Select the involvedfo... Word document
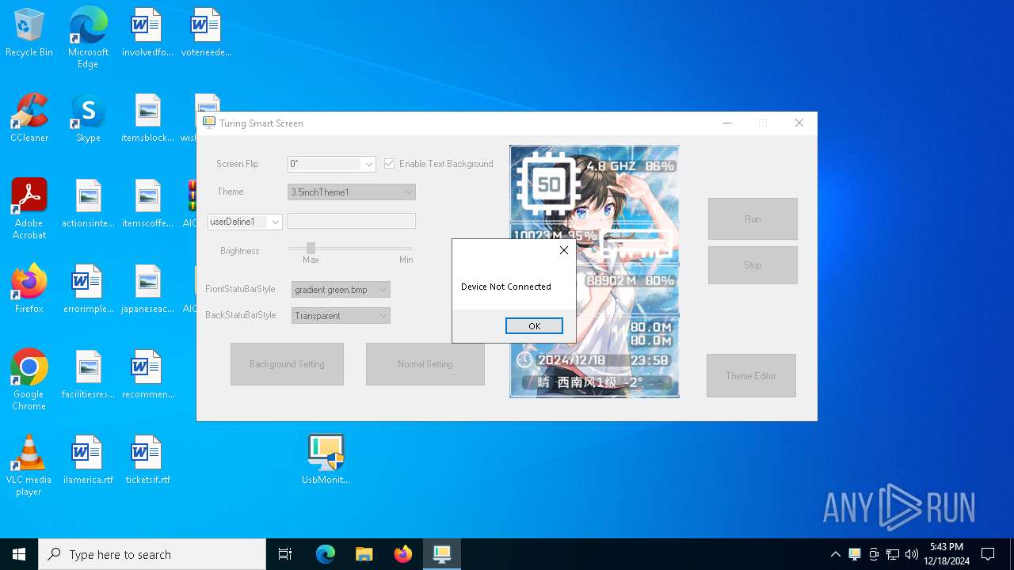 (147, 33)
